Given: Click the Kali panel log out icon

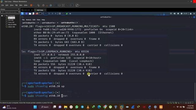Looking at the screenshot, I should [x=194, y=13].
